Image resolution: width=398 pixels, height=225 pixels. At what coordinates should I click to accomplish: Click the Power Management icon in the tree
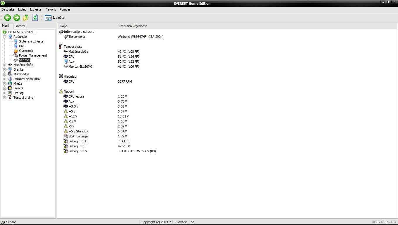click(x=16, y=55)
